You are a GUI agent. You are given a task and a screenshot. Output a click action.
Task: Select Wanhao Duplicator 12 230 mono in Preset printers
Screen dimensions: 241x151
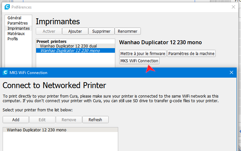[x=76, y=50]
